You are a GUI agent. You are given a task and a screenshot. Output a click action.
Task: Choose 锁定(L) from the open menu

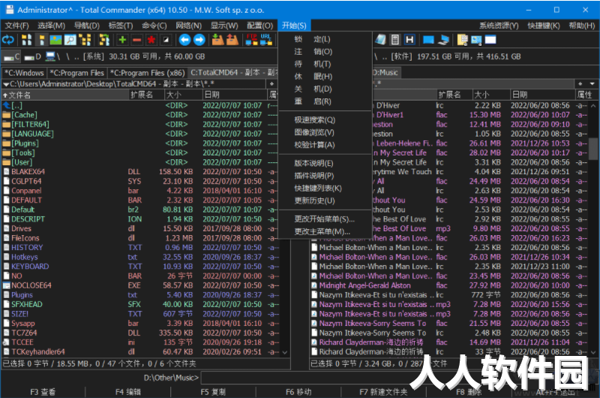(x=325, y=39)
